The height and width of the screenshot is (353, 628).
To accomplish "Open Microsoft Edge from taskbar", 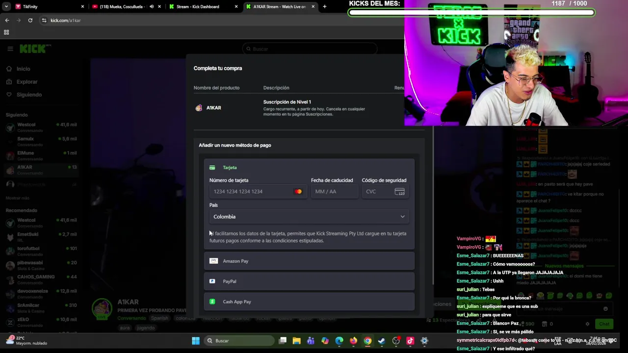I will point(339,341).
